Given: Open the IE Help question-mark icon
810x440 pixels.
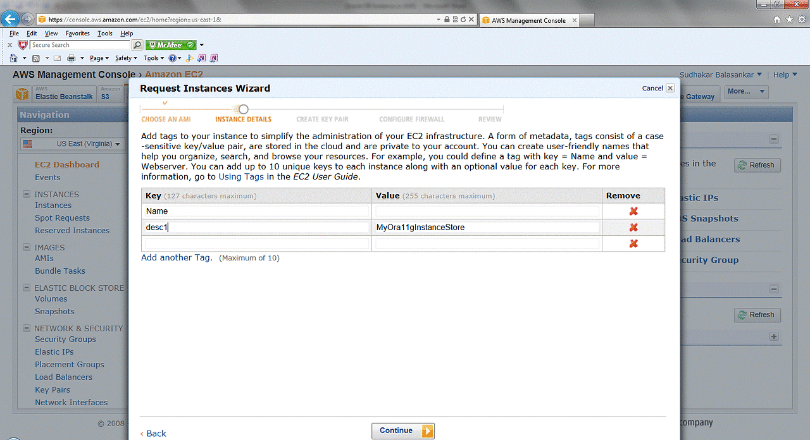Looking at the screenshot, I should (172, 58).
